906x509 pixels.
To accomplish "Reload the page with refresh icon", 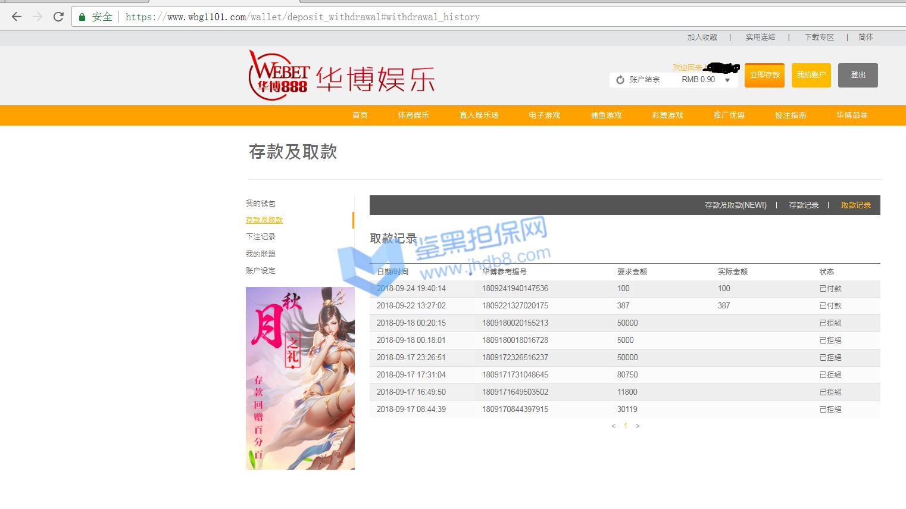I will click(x=58, y=17).
